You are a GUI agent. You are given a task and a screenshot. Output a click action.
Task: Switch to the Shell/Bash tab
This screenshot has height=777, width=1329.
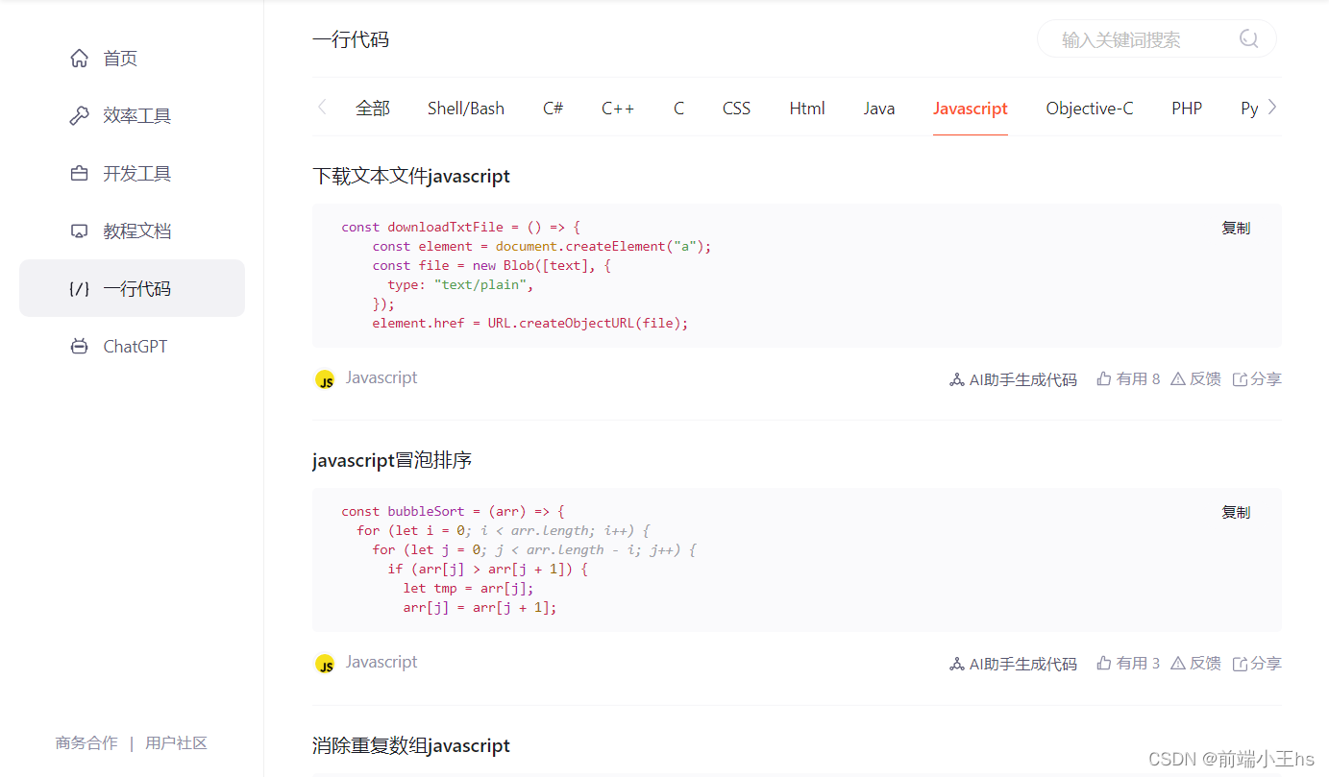(x=466, y=109)
